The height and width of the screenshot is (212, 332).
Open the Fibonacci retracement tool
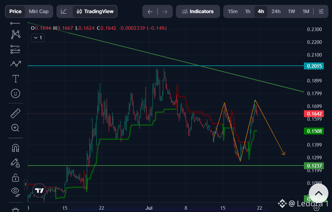(15, 49)
